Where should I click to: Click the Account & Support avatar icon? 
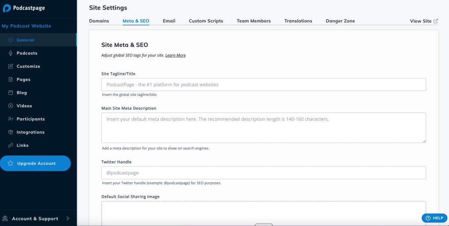[5, 219]
